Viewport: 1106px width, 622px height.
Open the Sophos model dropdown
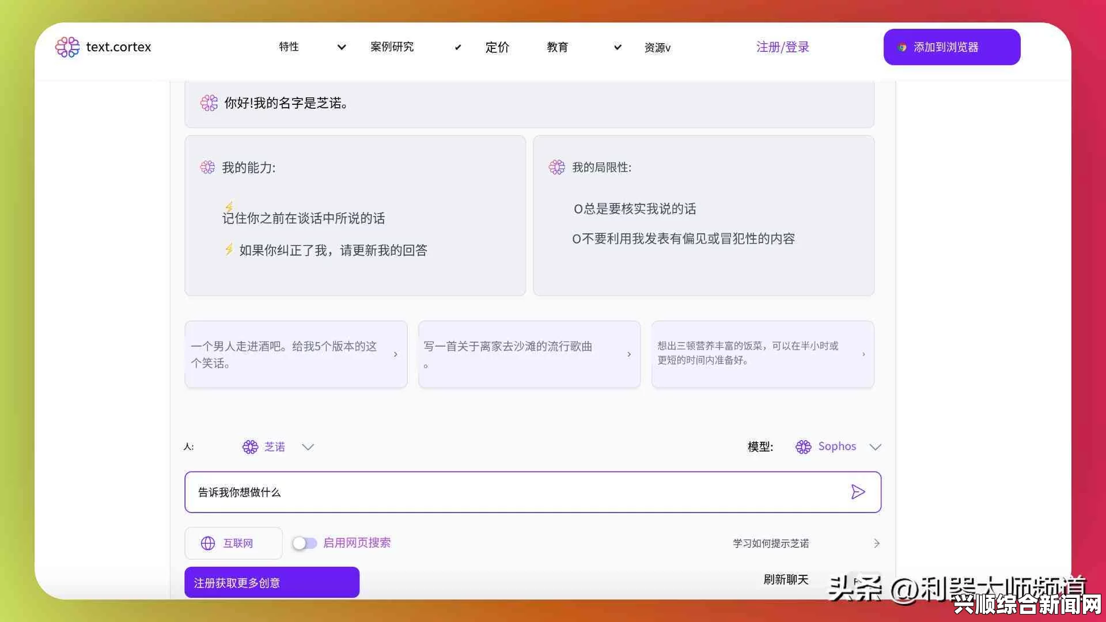click(x=838, y=447)
